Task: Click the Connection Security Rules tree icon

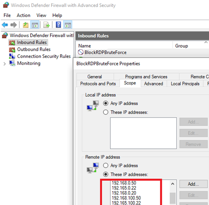Action: point(12,56)
